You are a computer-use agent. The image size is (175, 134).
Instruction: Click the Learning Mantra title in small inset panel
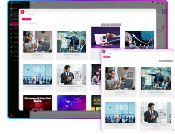pos(120,92)
